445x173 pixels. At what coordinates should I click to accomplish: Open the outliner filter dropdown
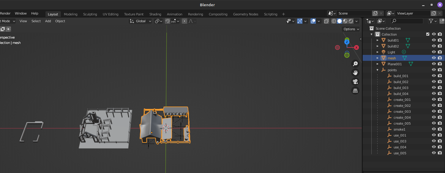[433, 21]
